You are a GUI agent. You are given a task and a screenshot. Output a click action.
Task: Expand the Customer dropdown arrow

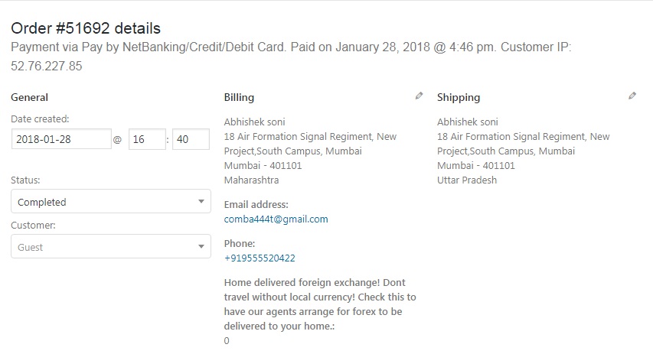pyautogui.click(x=201, y=246)
